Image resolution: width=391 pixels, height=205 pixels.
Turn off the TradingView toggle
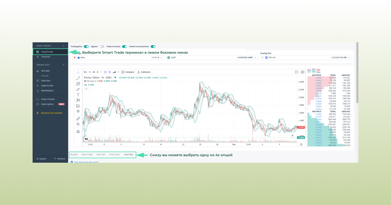86,47
